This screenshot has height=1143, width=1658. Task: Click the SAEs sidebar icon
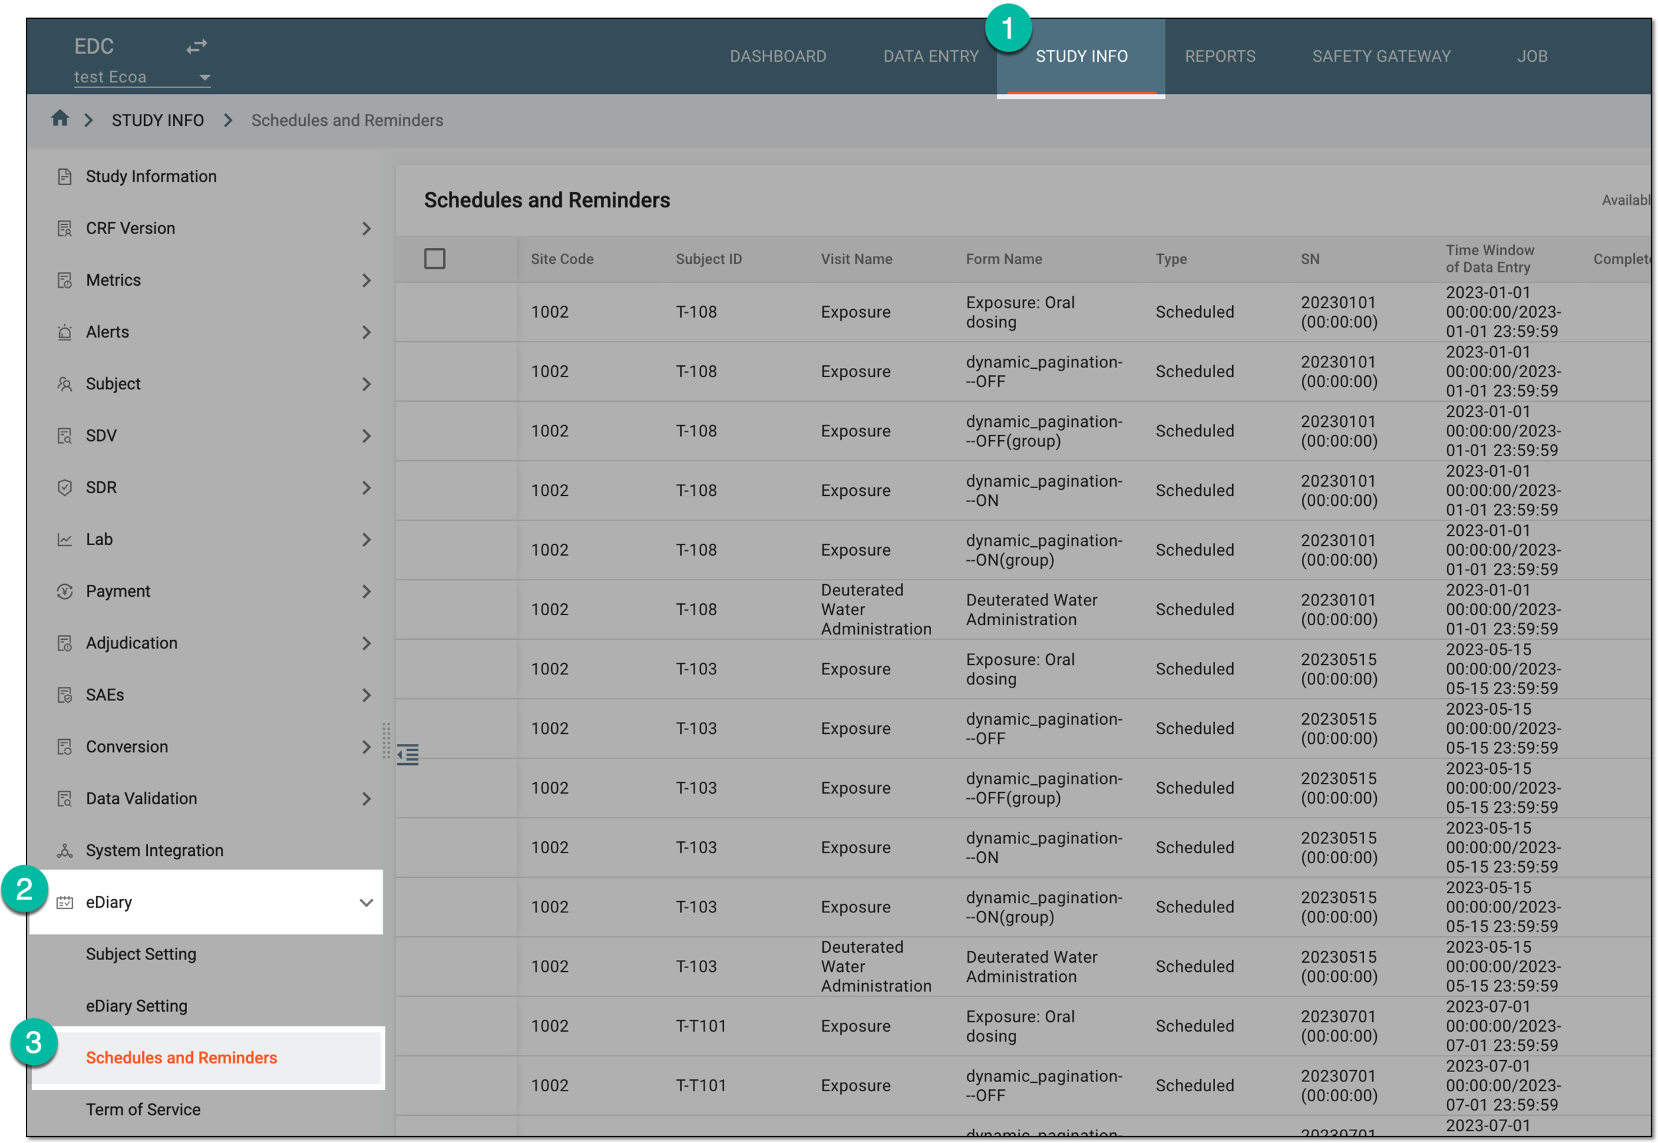[64, 695]
